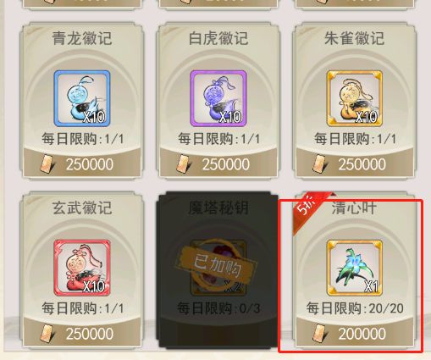Image resolution: width=431 pixels, height=360 pixels.
Task: Select the blue 青龙徽记 item icon
Action: (82, 98)
